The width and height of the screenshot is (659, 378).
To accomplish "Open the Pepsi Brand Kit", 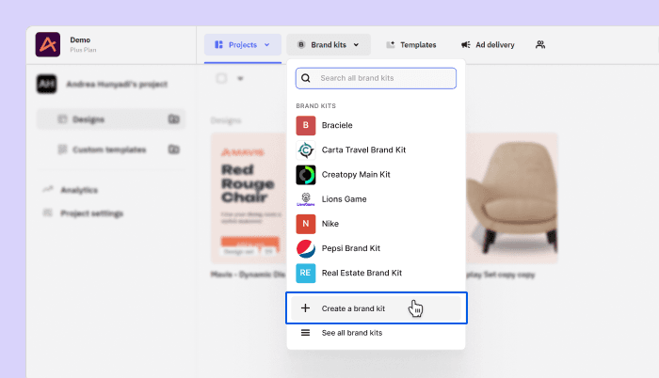I will pyautogui.click(x=350, y=248).
